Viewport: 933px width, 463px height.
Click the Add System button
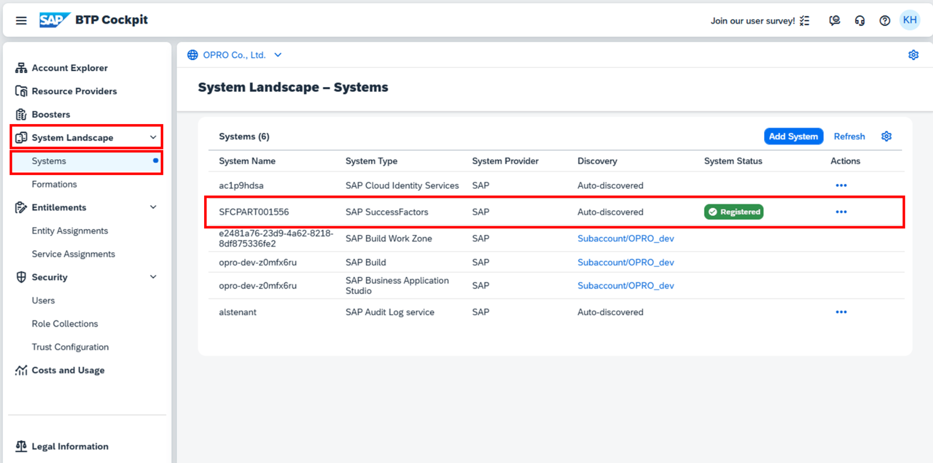point(793,136)
